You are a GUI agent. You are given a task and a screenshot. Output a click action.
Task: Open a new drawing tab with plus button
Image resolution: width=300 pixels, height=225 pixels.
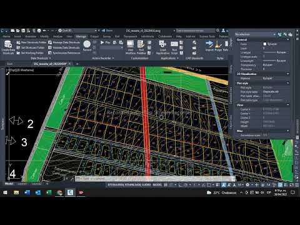77,64
